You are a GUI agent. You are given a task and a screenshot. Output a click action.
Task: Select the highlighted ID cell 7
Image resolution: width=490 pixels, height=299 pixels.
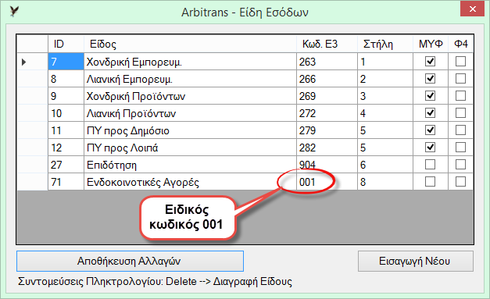click(66, 62)
